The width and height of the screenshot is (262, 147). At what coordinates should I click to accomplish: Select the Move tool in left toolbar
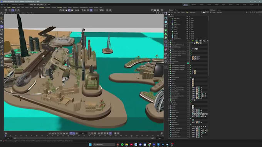(2, 26)
